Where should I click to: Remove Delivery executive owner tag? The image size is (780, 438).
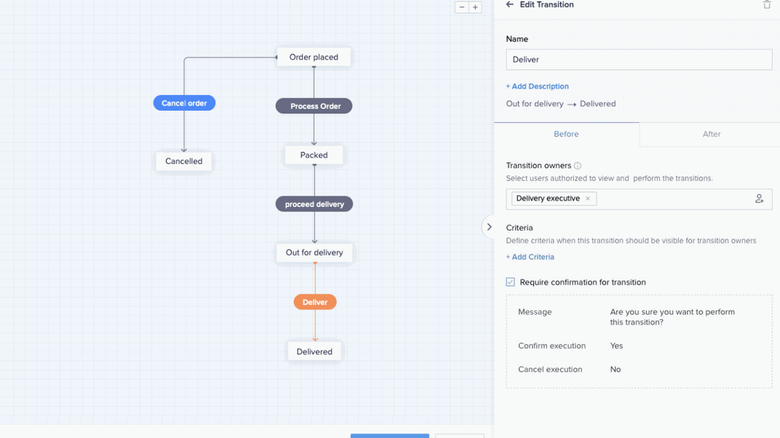pos(587,198)
